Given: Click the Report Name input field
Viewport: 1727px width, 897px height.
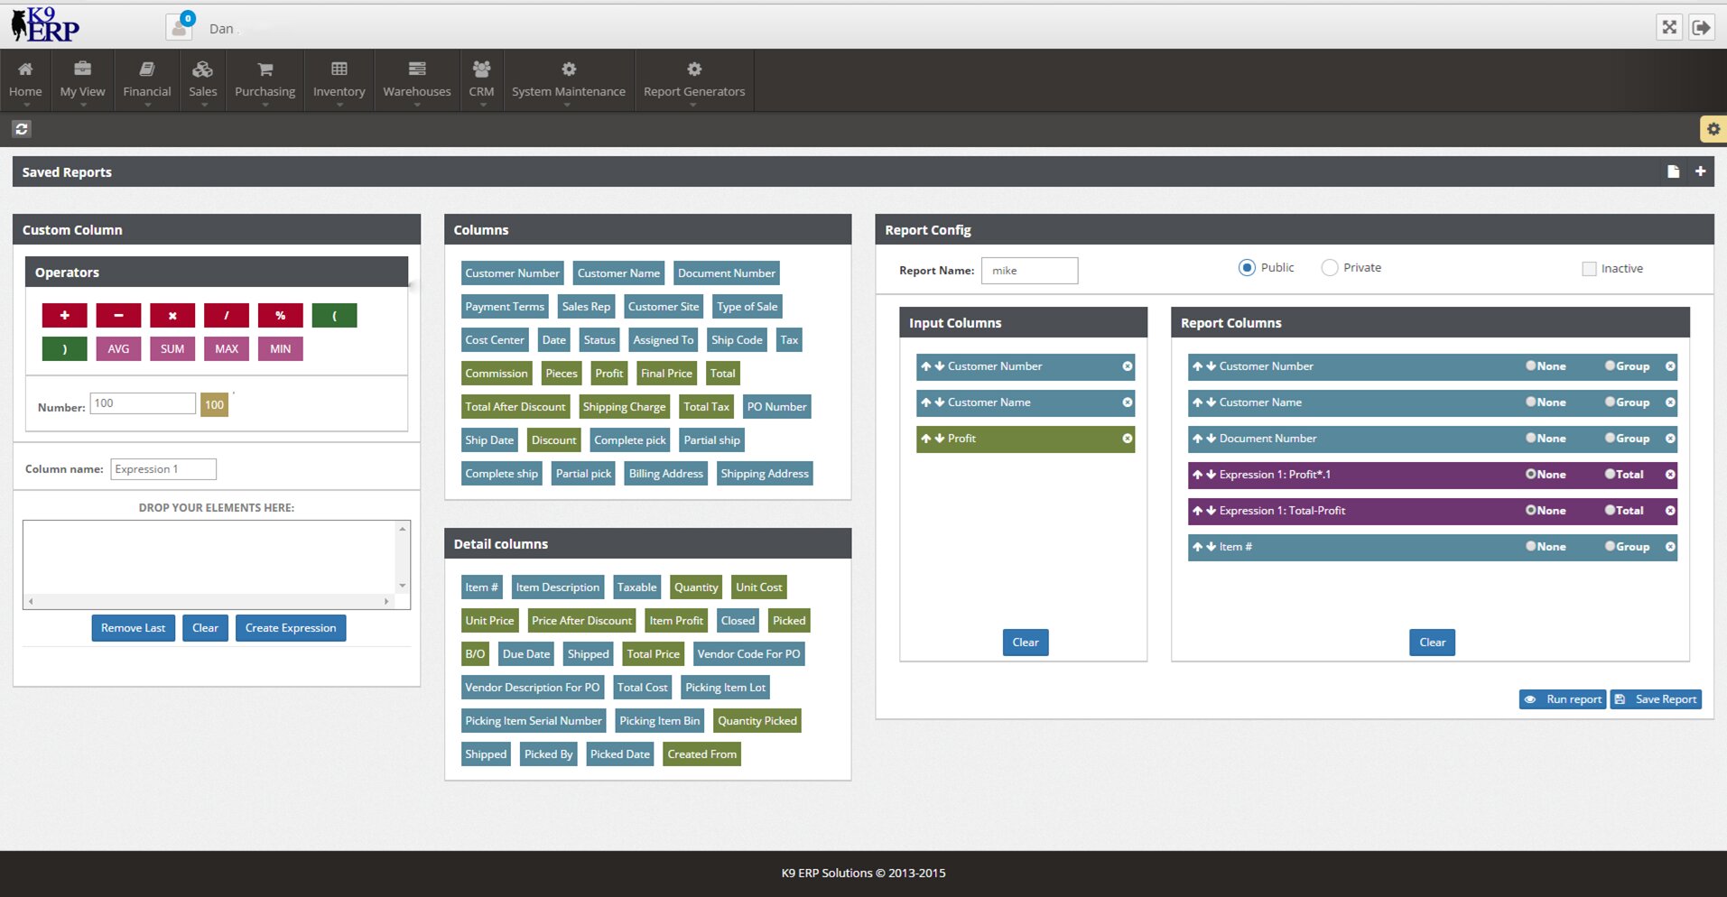Looking at the screenshot, I should pos(1029,271).
